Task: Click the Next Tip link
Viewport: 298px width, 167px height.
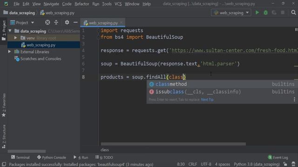Action: click(x=207, y=100)
